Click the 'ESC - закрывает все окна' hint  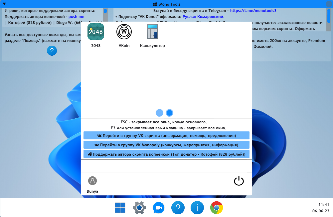(x=164, y=122)
